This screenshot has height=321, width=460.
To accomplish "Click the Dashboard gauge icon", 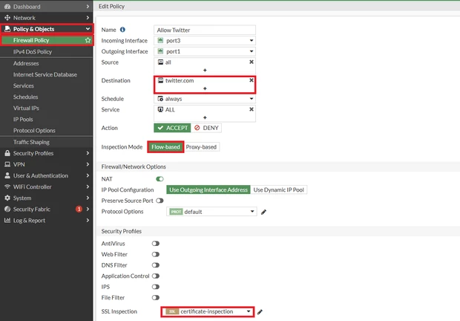I will point(7,7).
